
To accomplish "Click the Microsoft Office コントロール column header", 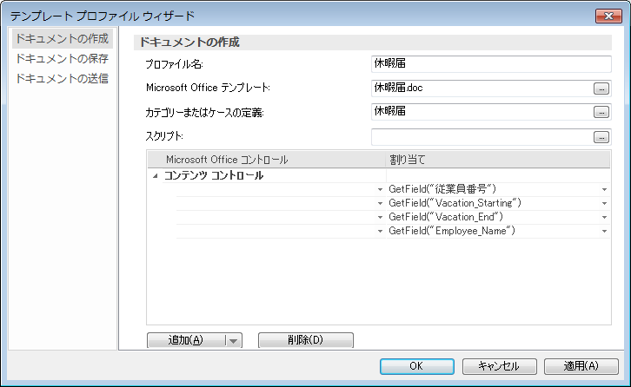I will (267, 160).
